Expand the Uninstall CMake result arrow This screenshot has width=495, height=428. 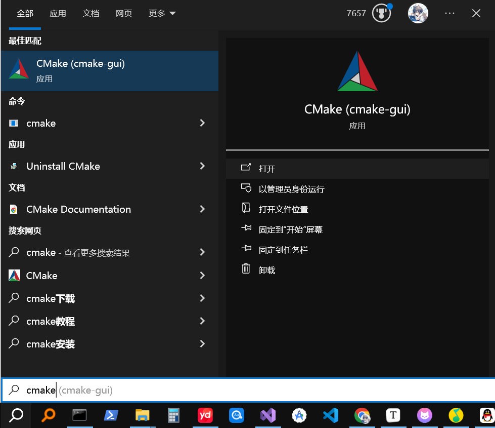pos(202,166)
